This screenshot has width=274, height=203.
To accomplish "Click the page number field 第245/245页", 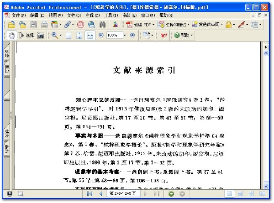I will [x=123, y=193].
